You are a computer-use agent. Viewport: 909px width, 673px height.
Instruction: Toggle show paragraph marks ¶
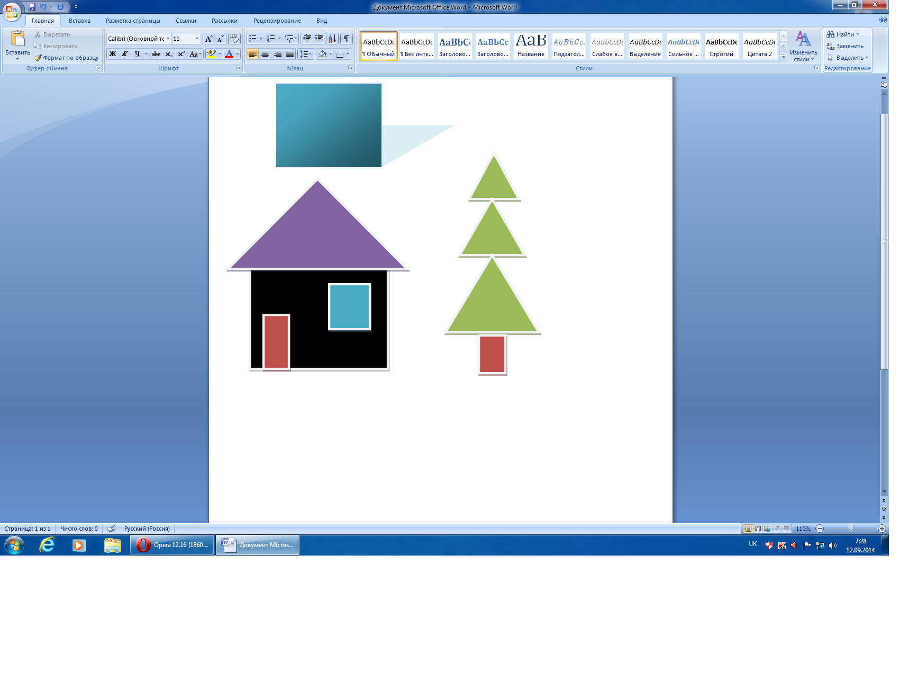346,39
